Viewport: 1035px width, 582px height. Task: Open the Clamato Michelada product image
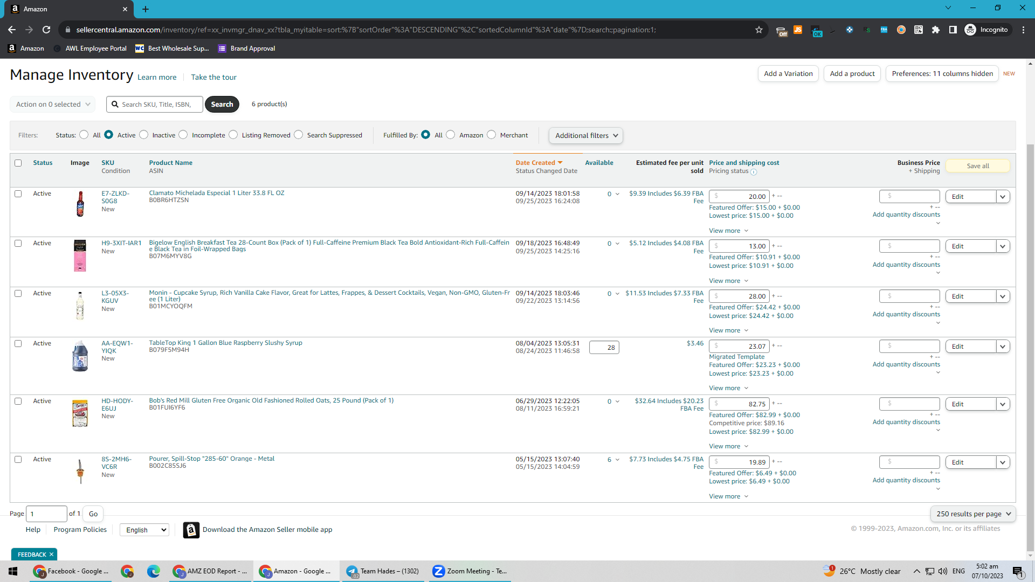click(80, 204)
